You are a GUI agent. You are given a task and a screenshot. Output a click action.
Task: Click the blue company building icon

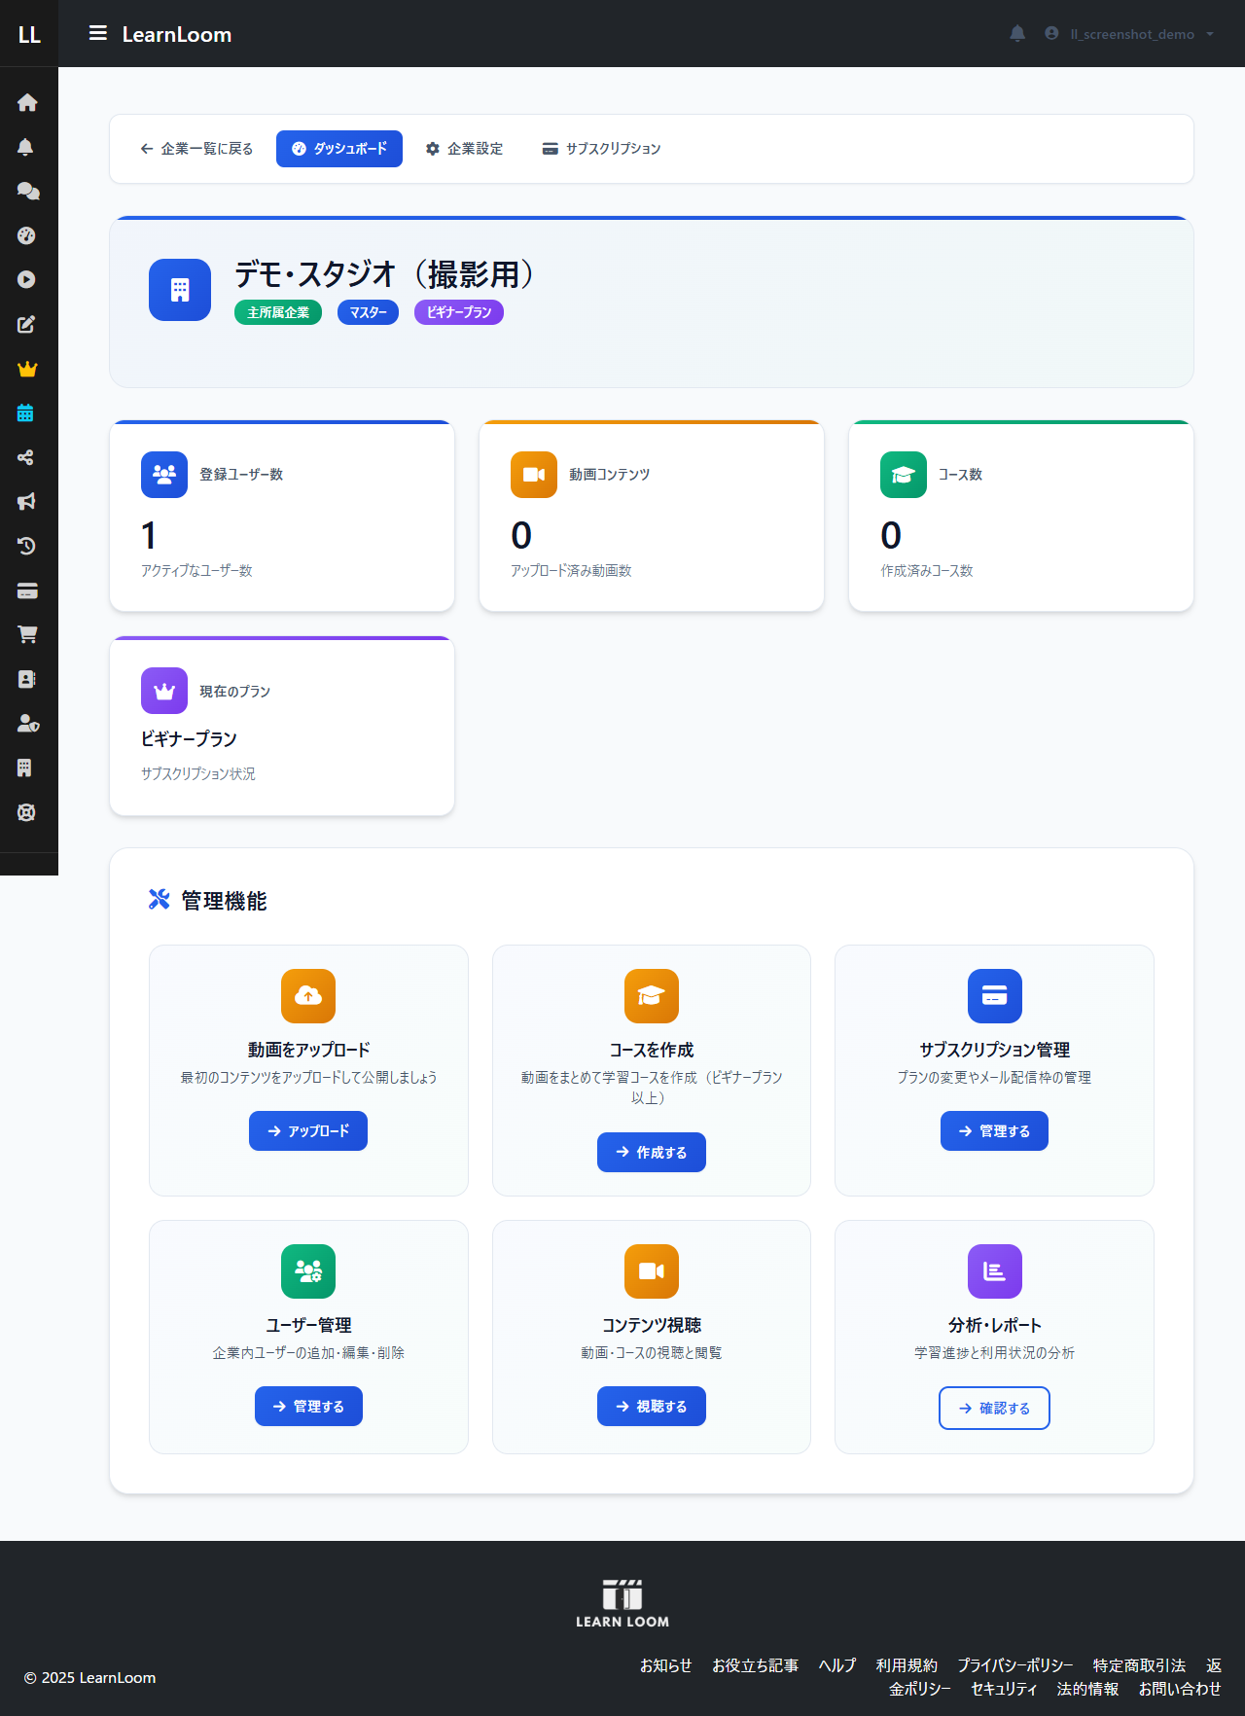(x=180, y=290)
